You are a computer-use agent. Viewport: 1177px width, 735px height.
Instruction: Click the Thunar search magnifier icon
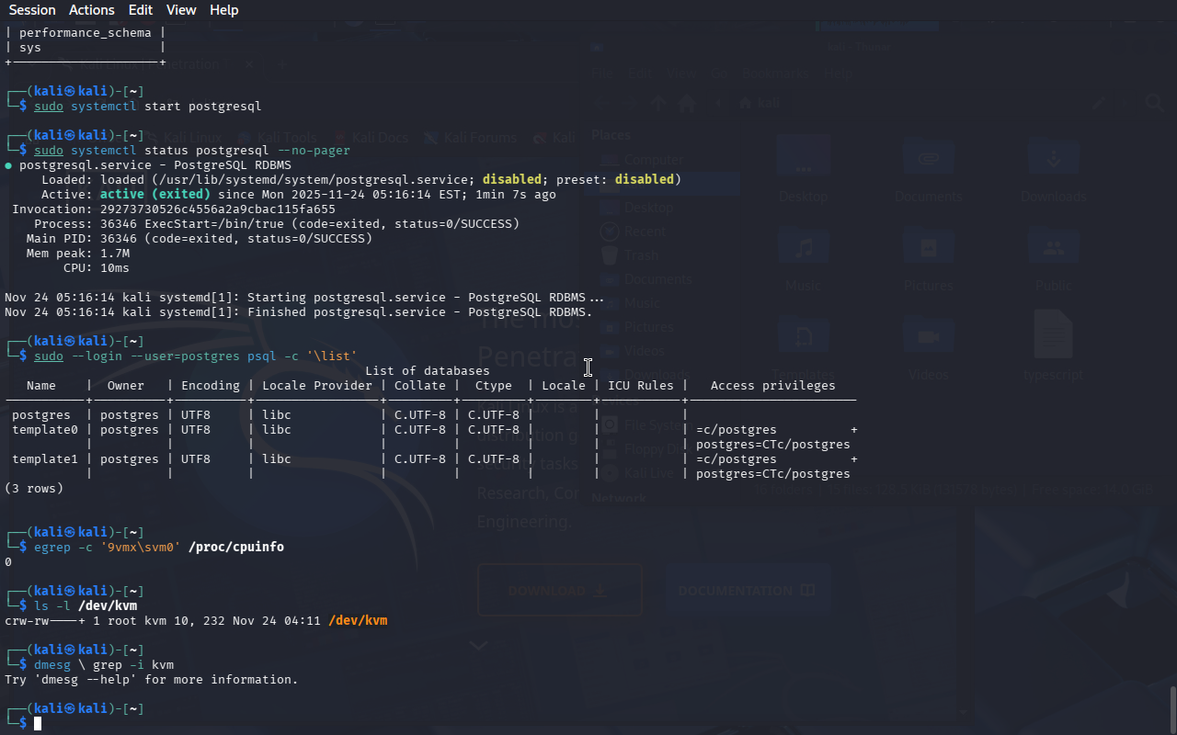coord(1154,104)
